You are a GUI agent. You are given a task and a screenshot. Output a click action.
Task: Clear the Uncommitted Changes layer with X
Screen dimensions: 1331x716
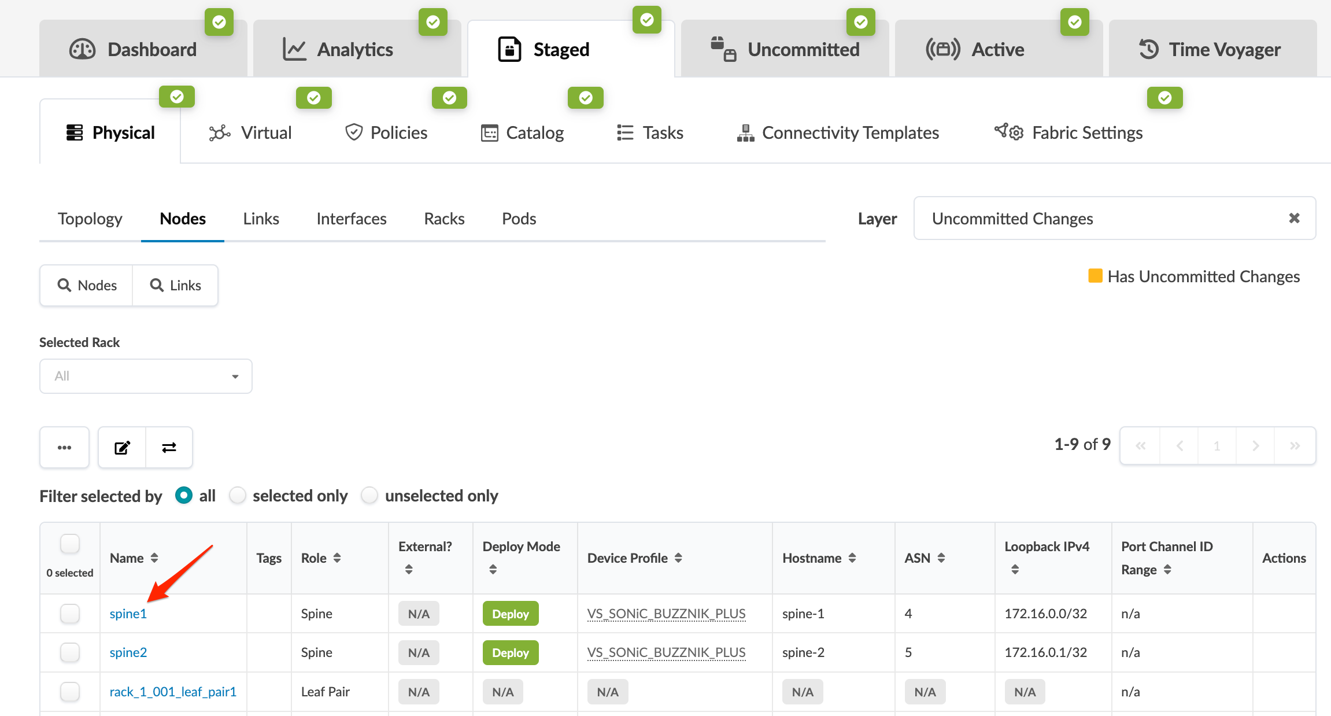click(x=1294, y=218)
